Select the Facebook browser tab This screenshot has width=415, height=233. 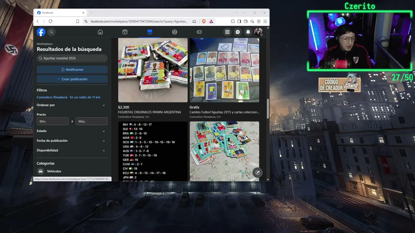click(x=61, y=13)
